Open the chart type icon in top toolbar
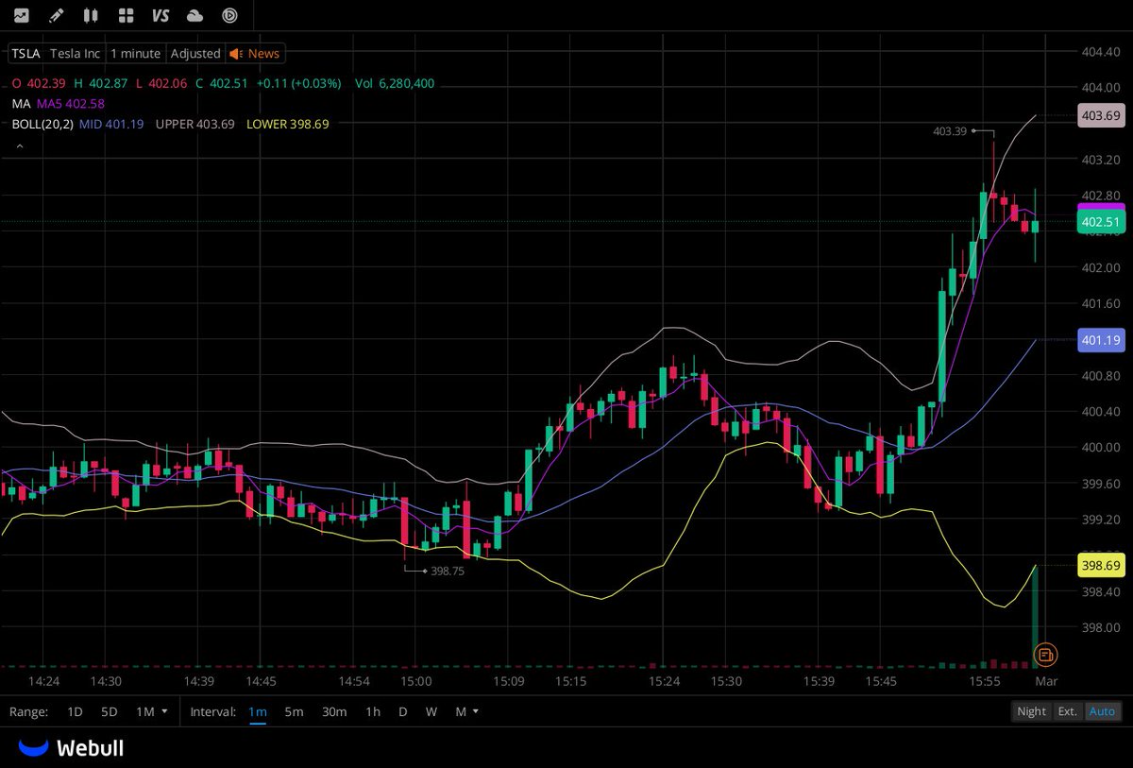Image resolution: width=1133 pixels, height=768 pixels. coord(21,15)
